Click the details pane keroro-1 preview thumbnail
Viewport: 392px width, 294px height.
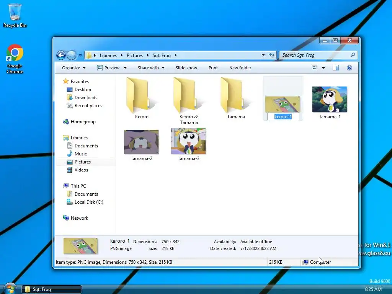tap(80, 246)
